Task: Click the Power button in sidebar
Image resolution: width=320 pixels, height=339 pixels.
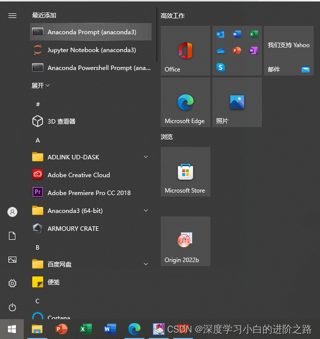Action: coord(12,307)
